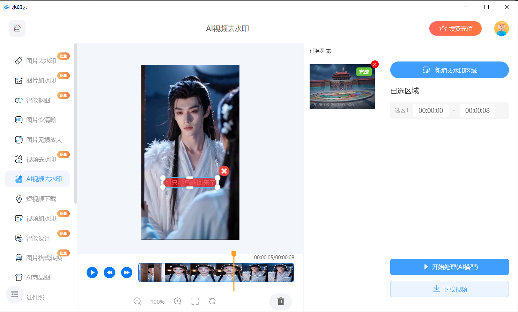Image resolution: width=518 pixels, height=312 pixels.
Task: Click 新增去水印区域 button
Action: tap(449, 70)
